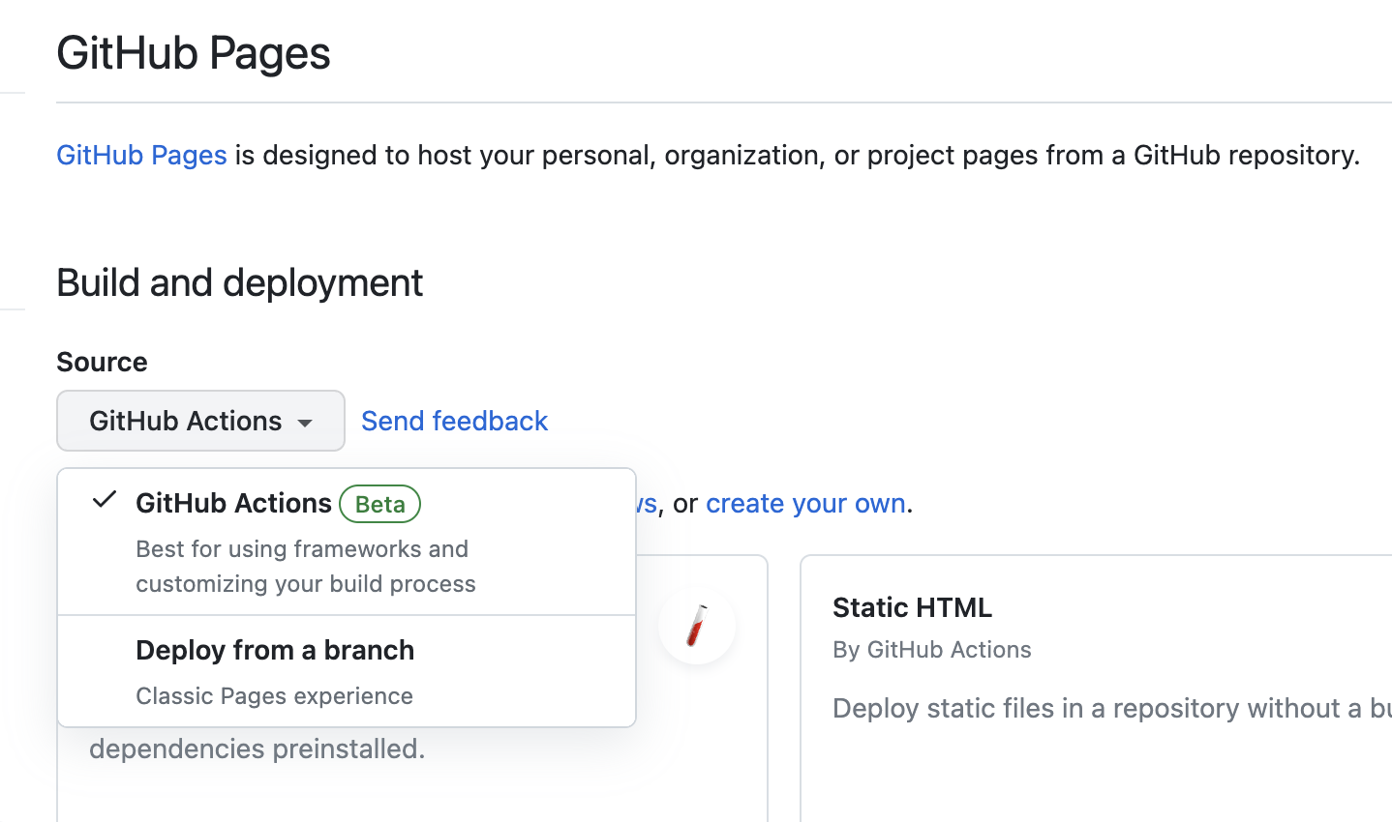Viewport: 1392px width, 822px height.
Task: Choose Deploy from a branch option
Action: pyautogui.click(x=347, y=671)
